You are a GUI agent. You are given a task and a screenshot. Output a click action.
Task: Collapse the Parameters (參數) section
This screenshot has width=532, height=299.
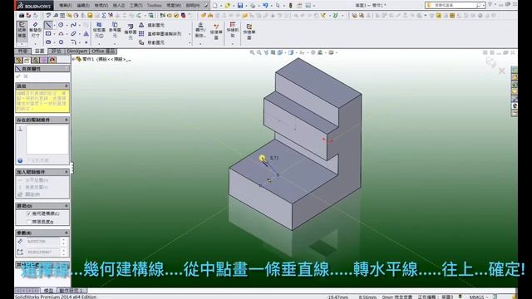66,233
